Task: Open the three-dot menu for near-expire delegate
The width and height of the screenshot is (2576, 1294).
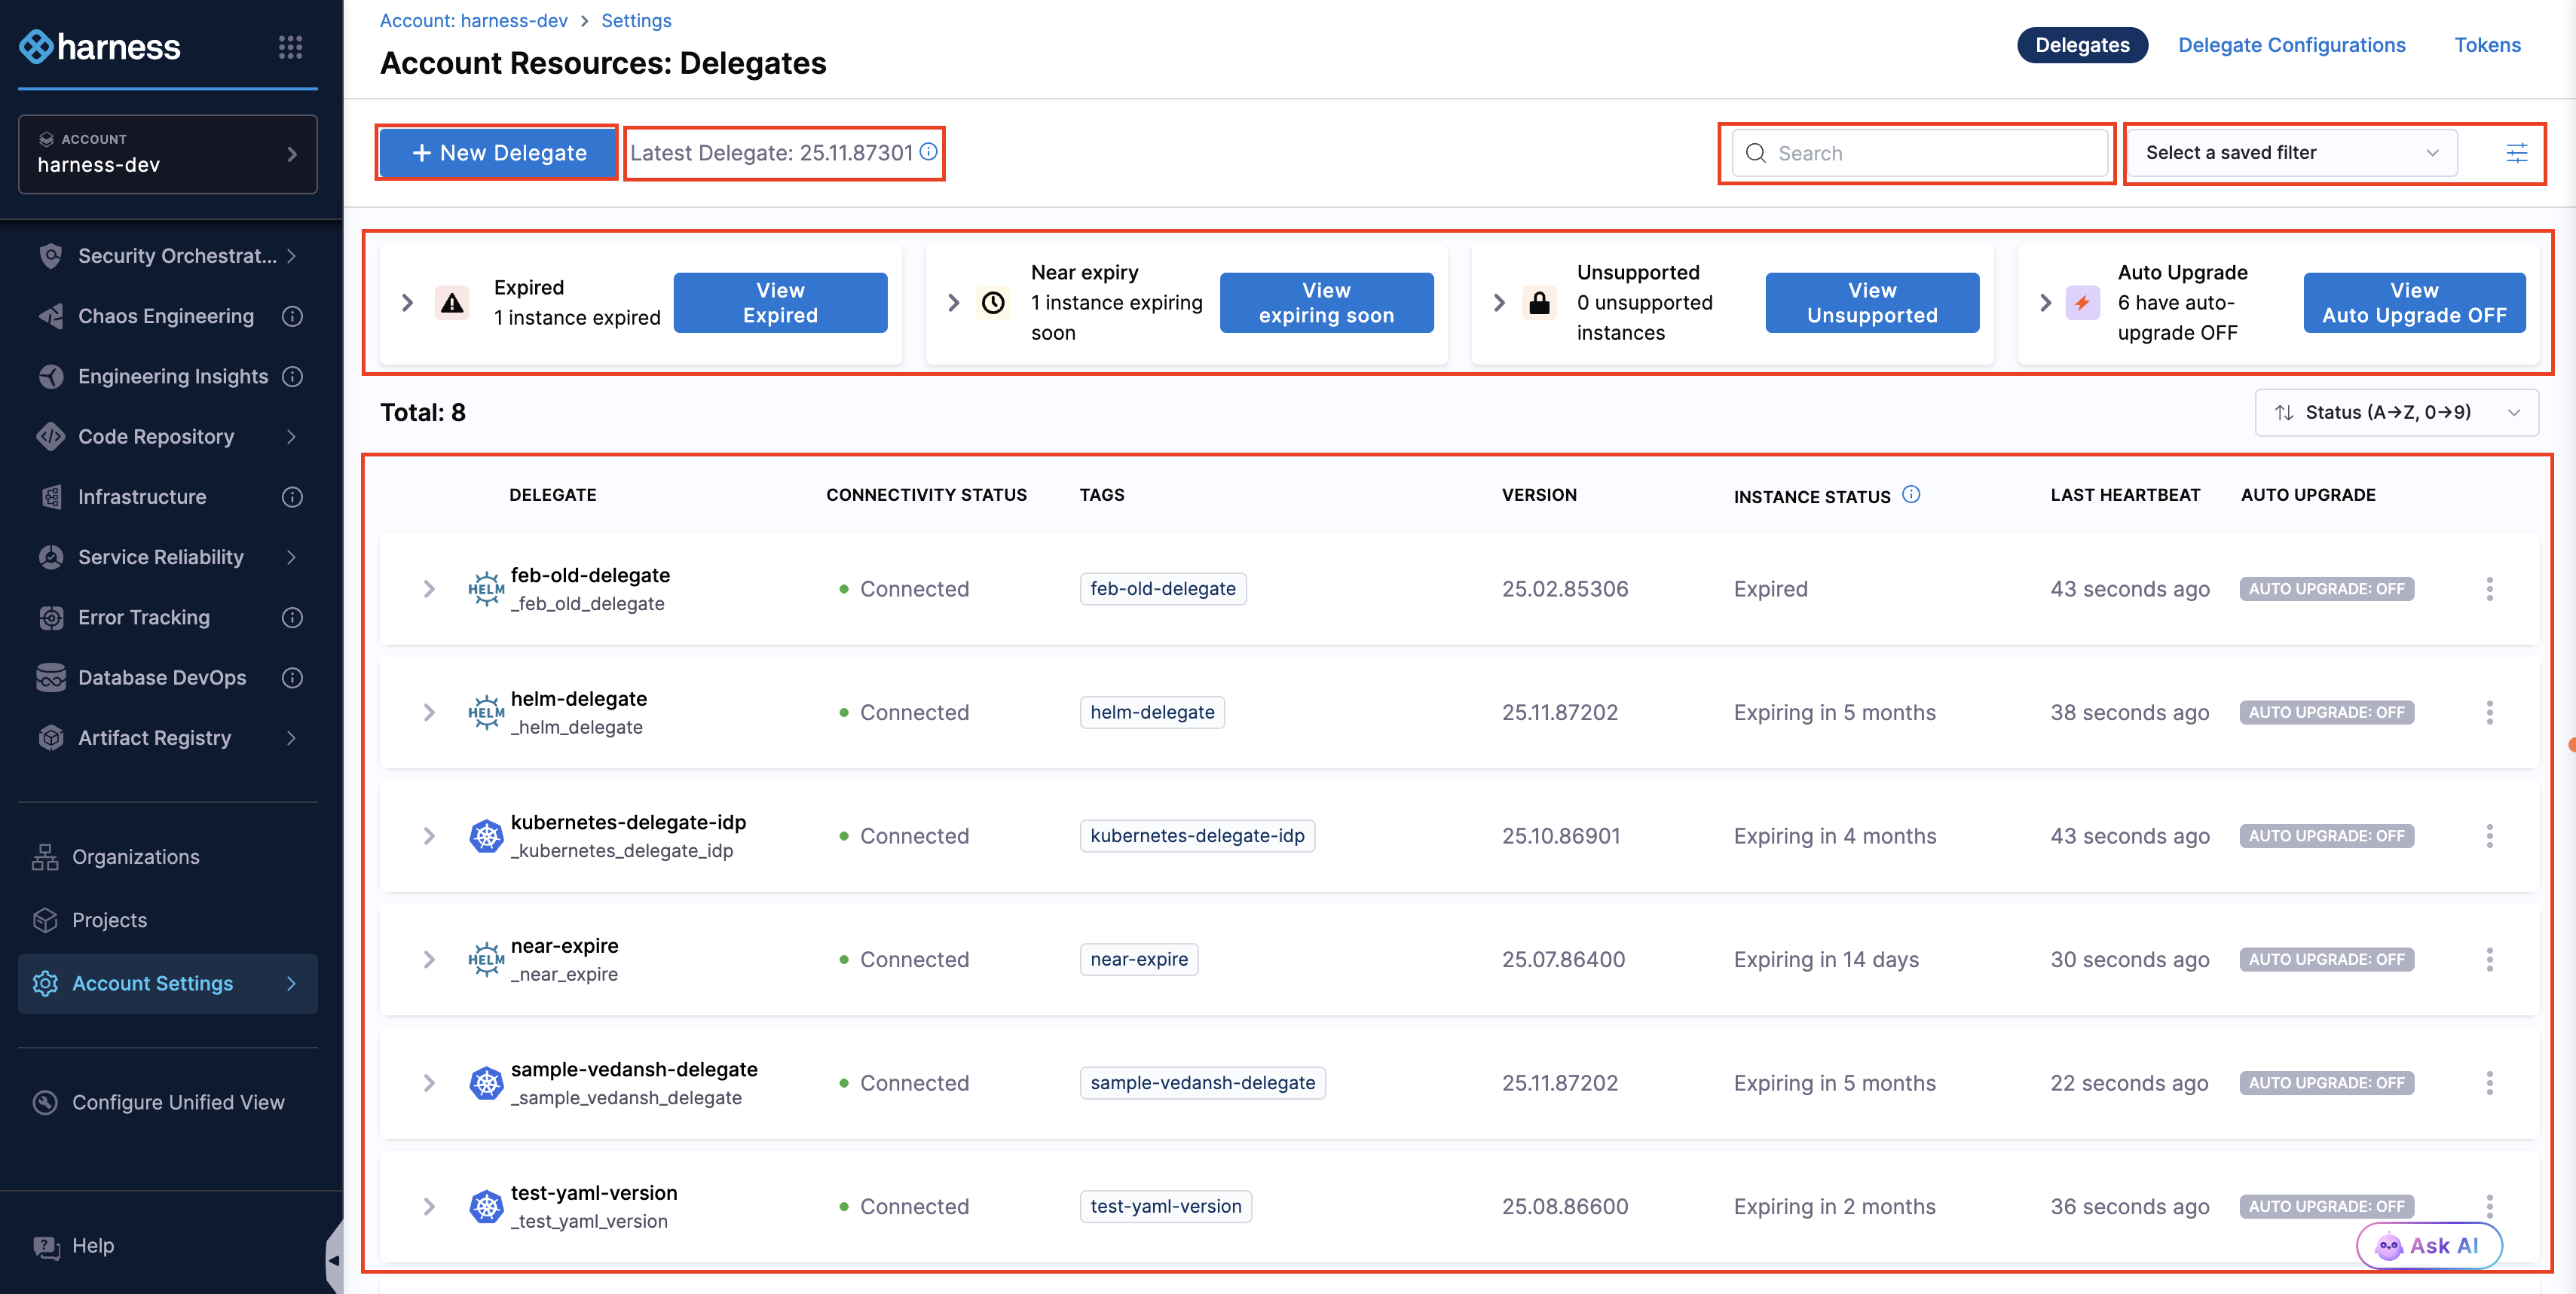Action: (2489, 960)
